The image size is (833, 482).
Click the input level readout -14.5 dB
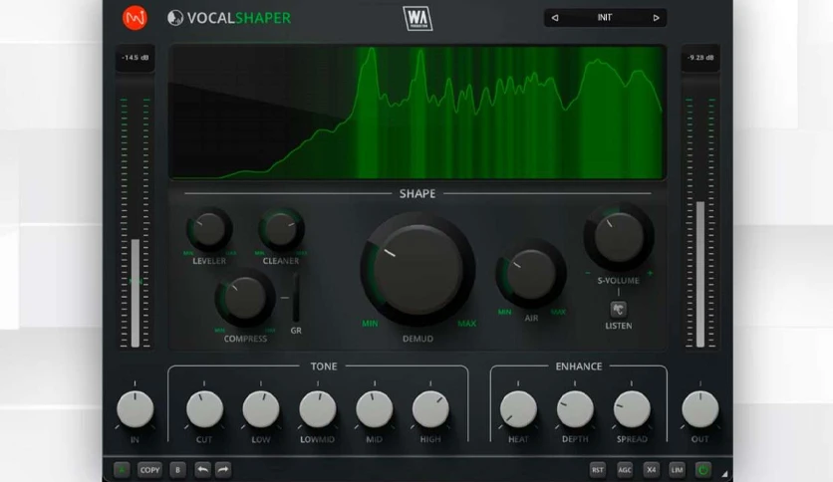tap(135, 58)
